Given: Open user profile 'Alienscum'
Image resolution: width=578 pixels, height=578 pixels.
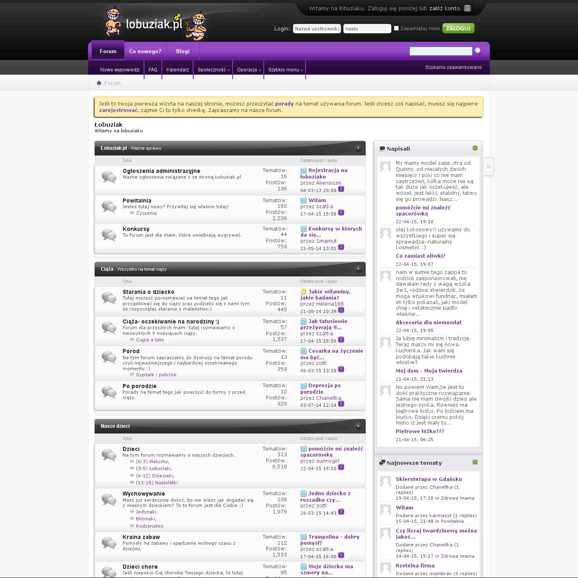Looking at the screenshot, I should (329, 183).
